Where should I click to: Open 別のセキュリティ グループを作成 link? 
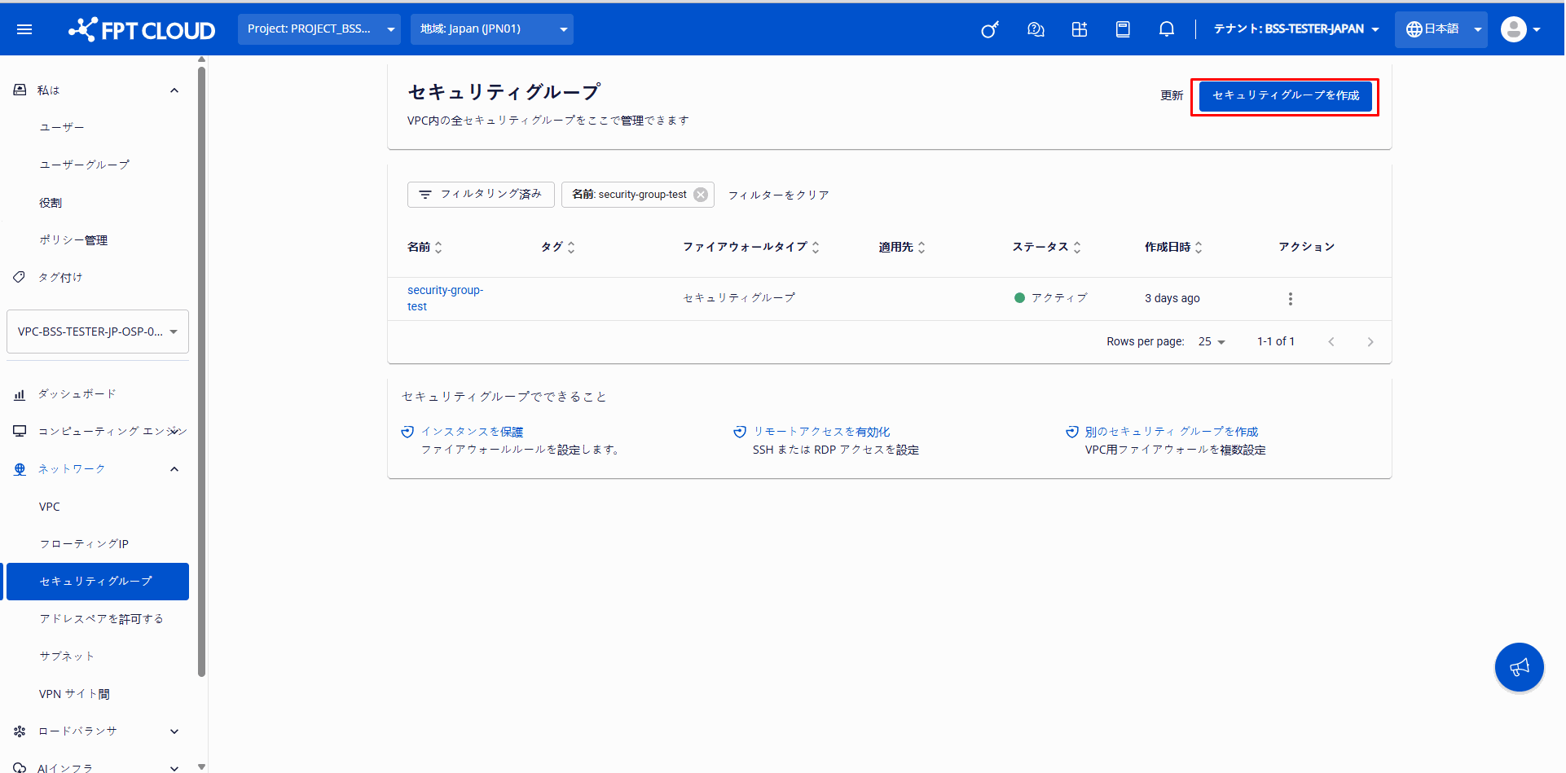(x=1172, y=433)
